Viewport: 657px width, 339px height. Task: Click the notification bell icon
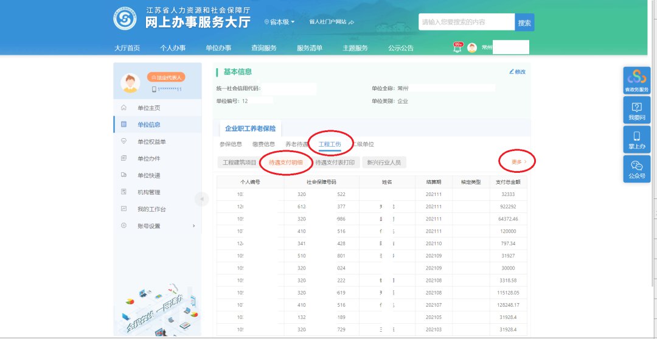coord(457,48)
